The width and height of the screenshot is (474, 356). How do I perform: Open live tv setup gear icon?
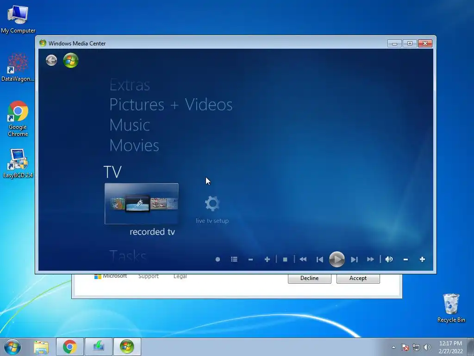coord(212,203)
